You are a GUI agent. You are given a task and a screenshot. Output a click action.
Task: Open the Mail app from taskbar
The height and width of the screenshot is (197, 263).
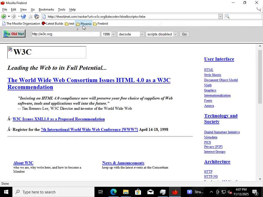(x=150, y=192)
